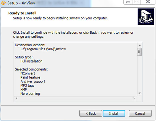156x121 pixels.
Task: Click the right arrow of the horizontal scrollbar
Action: 134,98
